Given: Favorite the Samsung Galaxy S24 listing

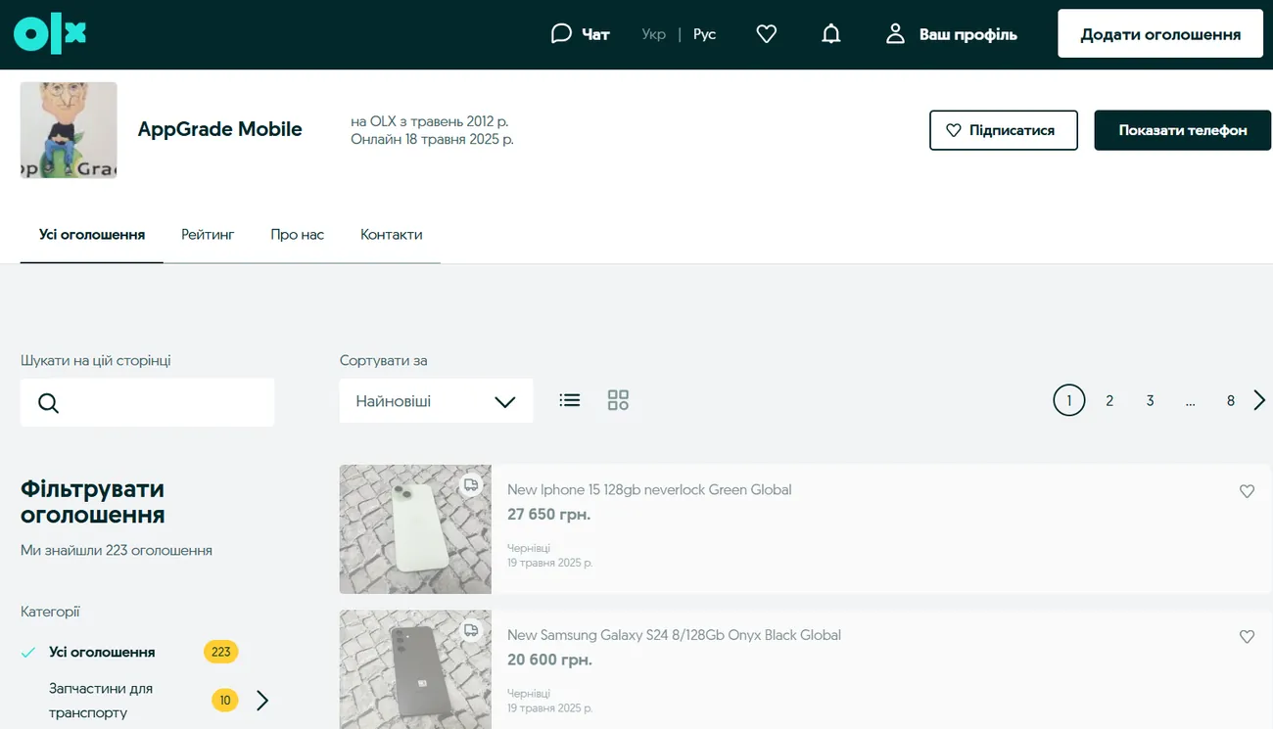Looking at the screenshot, I should 1247,637.
